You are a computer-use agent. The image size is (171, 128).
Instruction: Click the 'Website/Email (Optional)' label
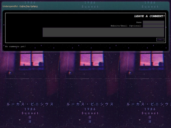126,26
